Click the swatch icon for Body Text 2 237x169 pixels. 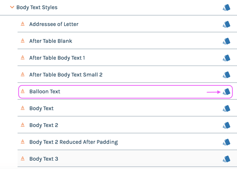tap(226, 125)
